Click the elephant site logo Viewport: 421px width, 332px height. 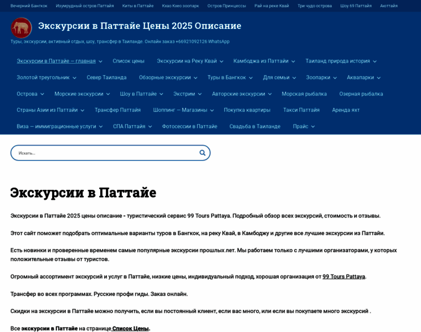click(22, 28)
